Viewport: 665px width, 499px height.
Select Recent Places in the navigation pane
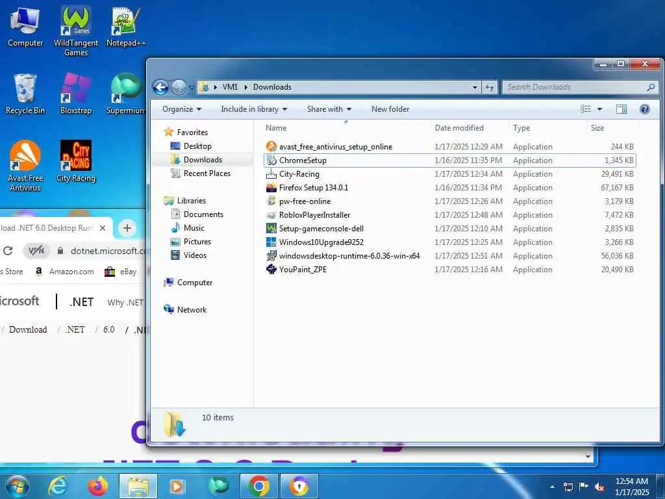click(207, 173)
